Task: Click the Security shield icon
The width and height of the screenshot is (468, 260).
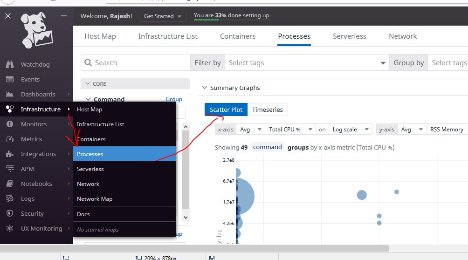Action: point(10,214)
